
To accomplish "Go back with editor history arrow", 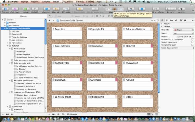I will tap(49, 20).
